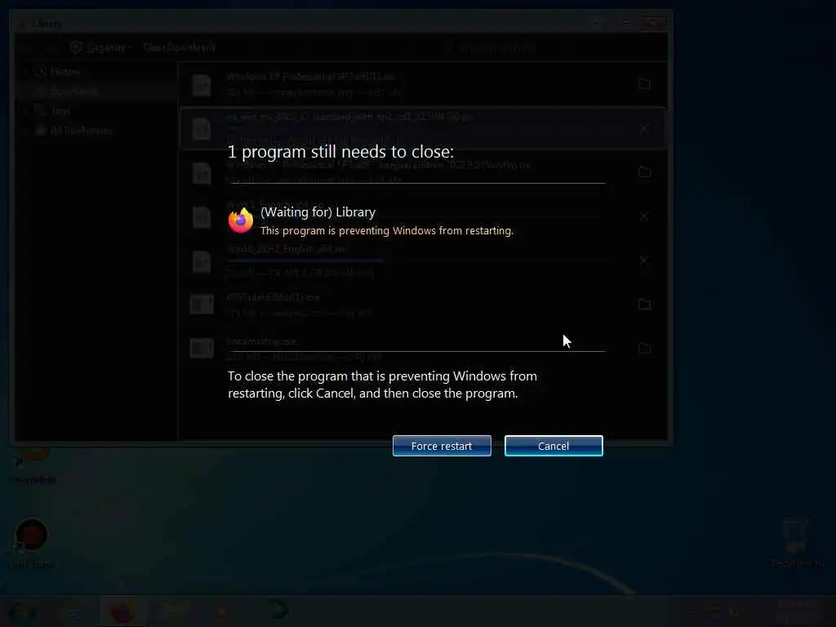
Task: Click the dimmed Start button on taskbar
Action: tap(20, 611)
